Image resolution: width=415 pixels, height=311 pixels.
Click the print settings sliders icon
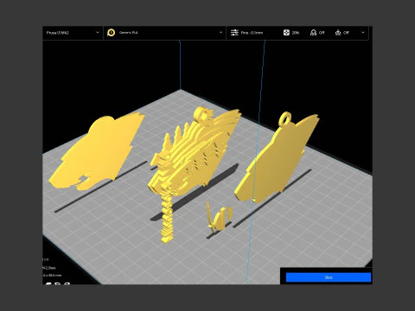pyautogui.click(x=234, y=33)
